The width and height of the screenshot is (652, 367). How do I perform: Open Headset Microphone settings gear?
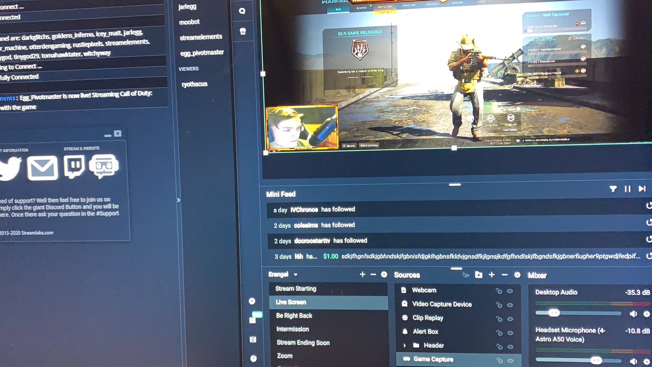tap(647, 361)
